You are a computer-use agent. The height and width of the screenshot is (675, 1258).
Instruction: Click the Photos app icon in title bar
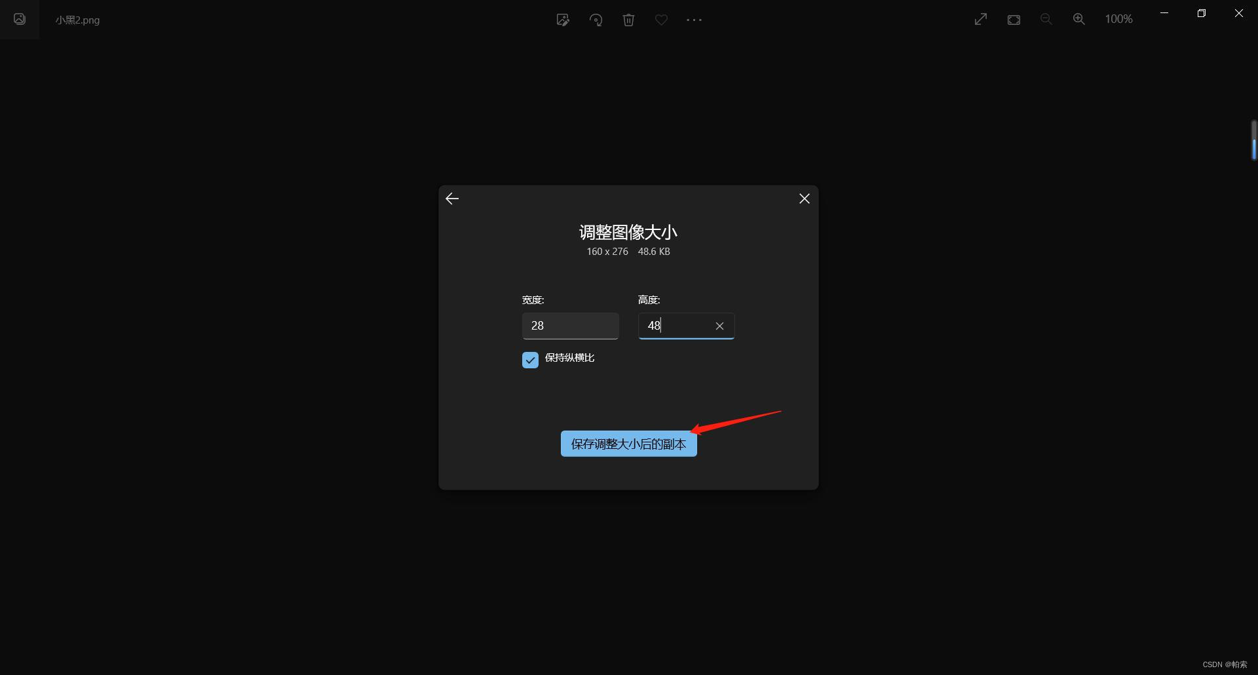[x=20, y=19]
